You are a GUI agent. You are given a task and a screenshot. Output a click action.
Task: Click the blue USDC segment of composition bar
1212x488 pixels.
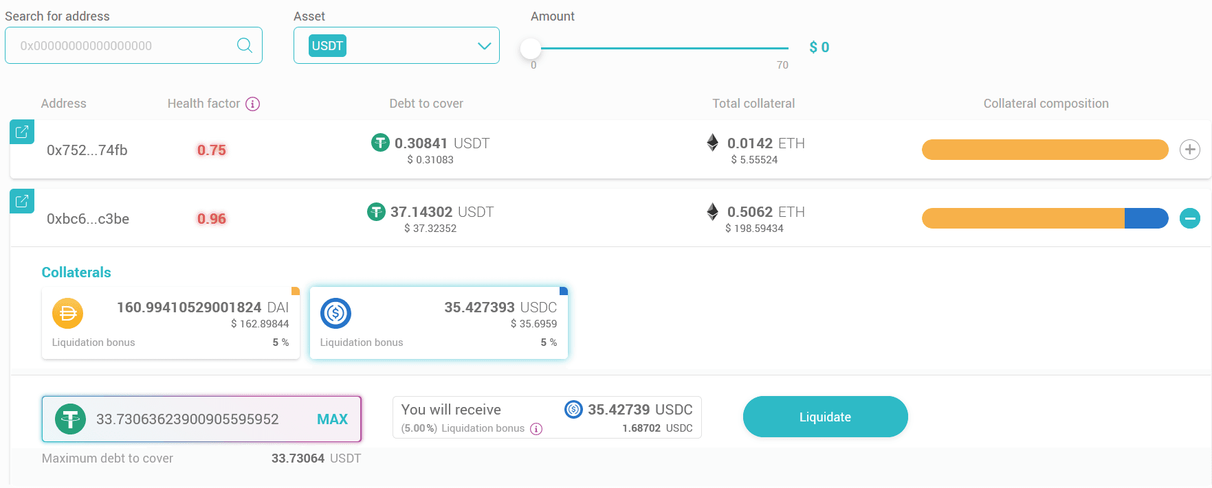coord(1145,218)
